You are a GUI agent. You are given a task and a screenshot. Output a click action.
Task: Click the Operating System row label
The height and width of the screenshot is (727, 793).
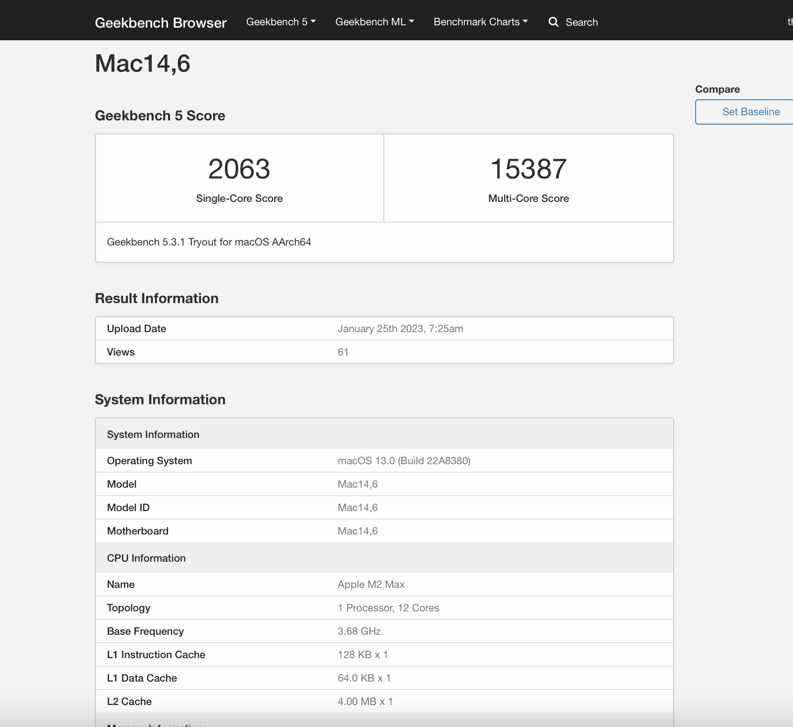[x=150, y=461]
